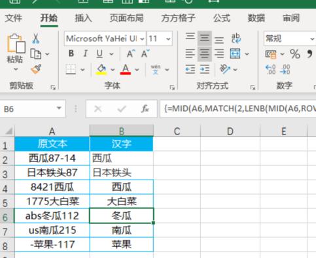Increase decimal places

(270, 69)
